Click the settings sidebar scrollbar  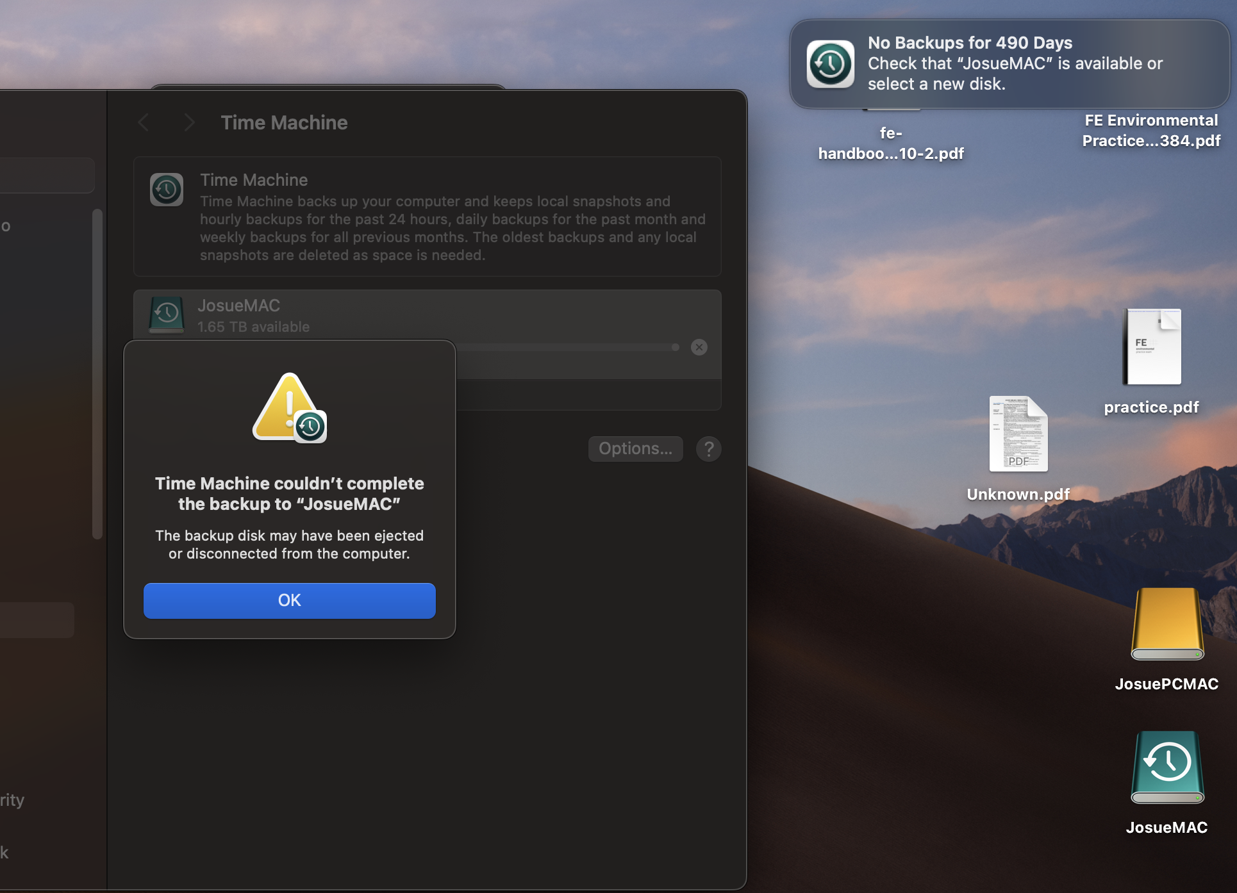[x=97, y=374]
